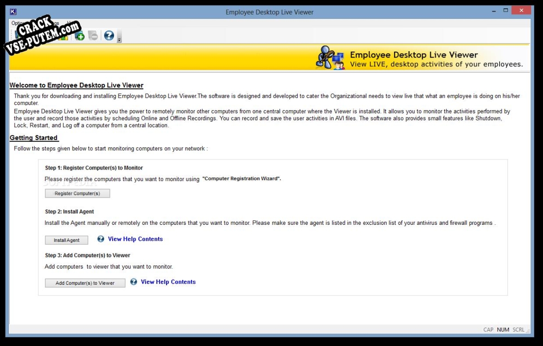
Task: Open View Help Contents link beside Add Computer(s)
Action: [168, 282]
